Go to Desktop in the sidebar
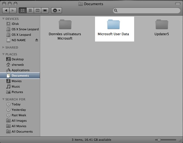The width and height of the screenshot is (183, 143). 17,59
